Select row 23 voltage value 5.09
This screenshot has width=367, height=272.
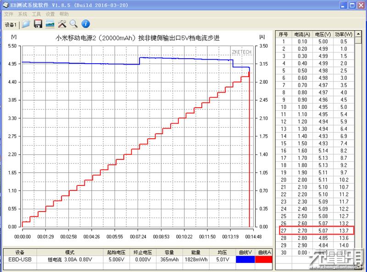(x=323, y=201)
